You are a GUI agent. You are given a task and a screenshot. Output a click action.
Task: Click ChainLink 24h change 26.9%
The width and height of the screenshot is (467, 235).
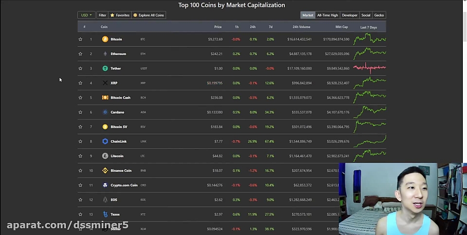coord(252,141)
